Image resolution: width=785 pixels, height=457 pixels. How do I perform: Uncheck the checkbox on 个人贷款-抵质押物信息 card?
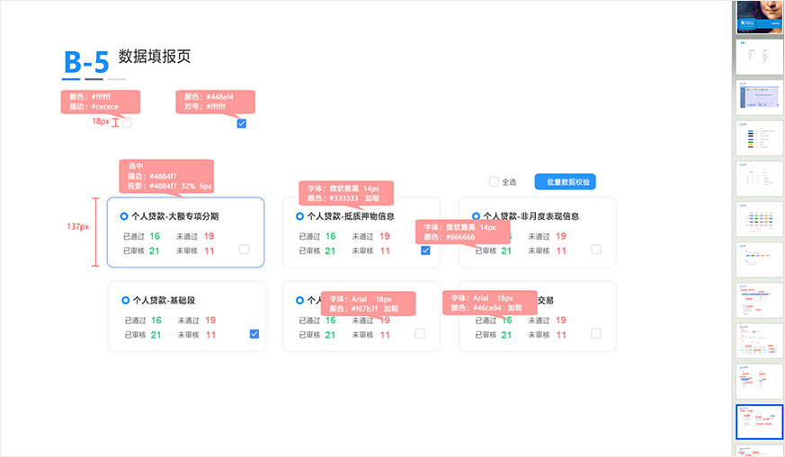tap(425, 250)
